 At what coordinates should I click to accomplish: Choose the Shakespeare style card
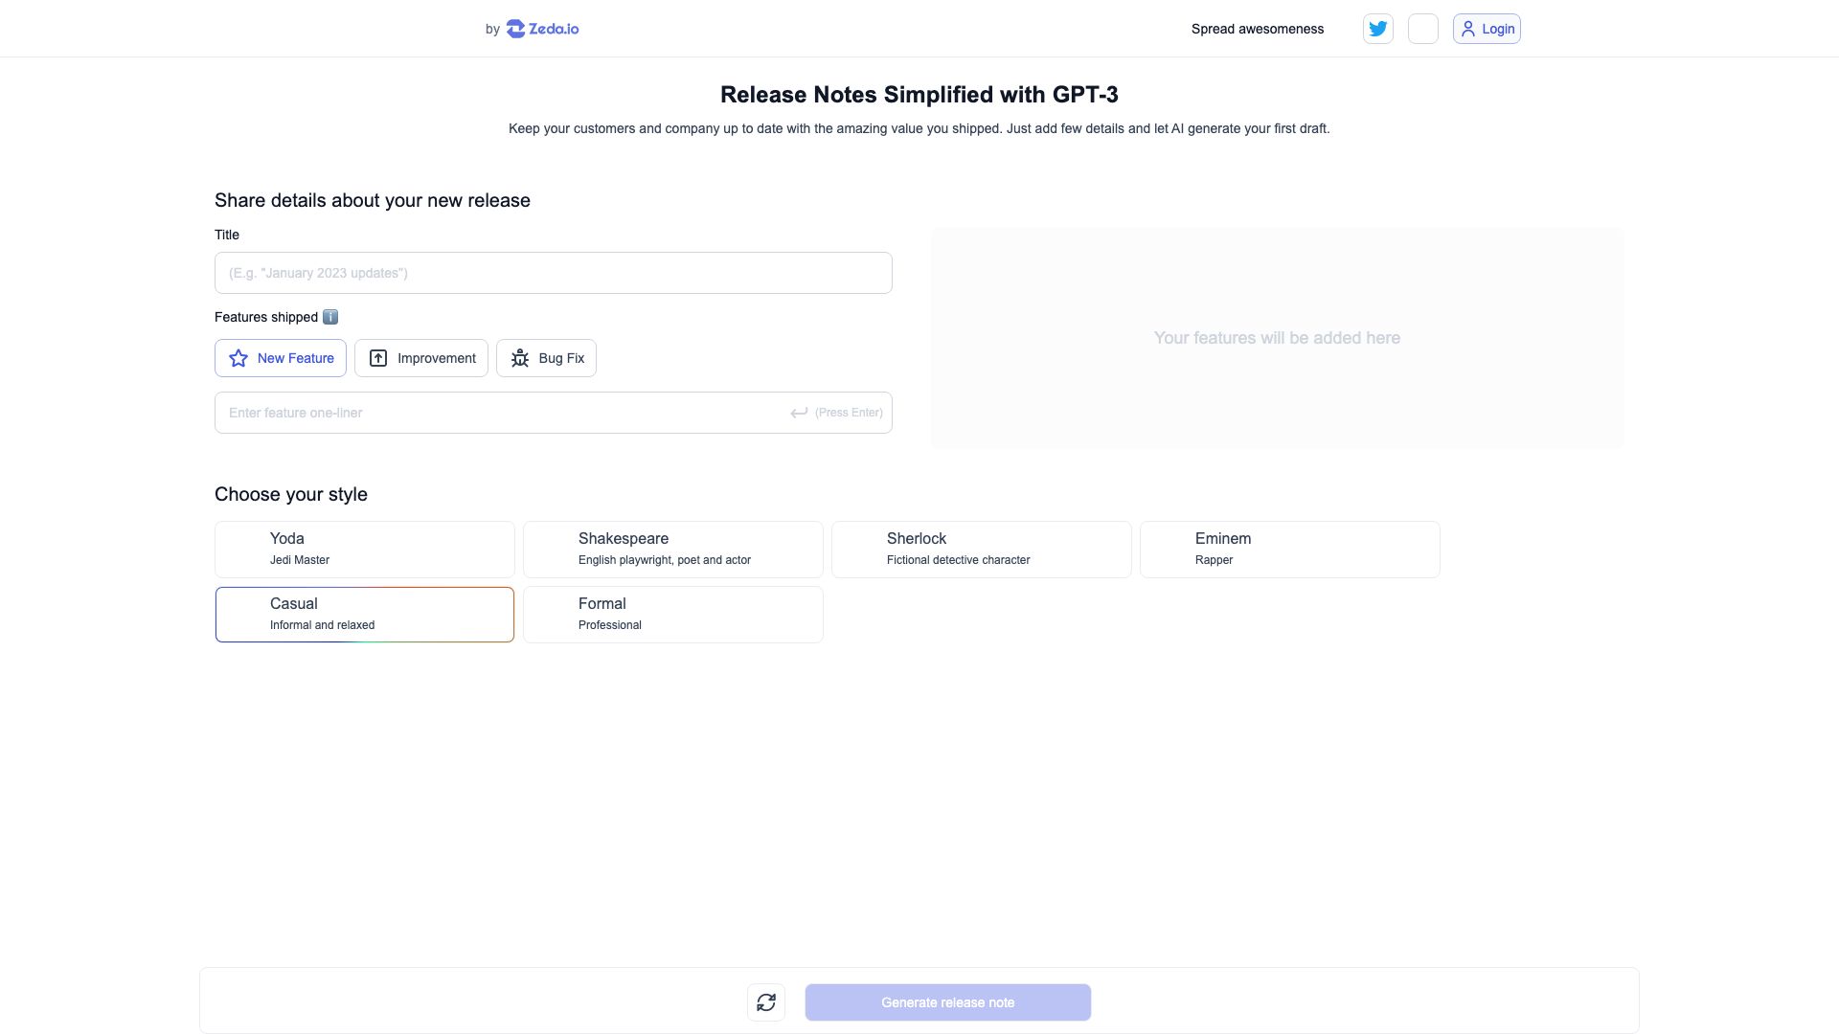coord(673,550)
